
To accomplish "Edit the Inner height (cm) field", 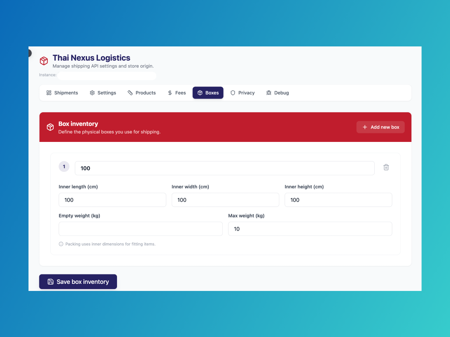I will (x=338, y=200).
